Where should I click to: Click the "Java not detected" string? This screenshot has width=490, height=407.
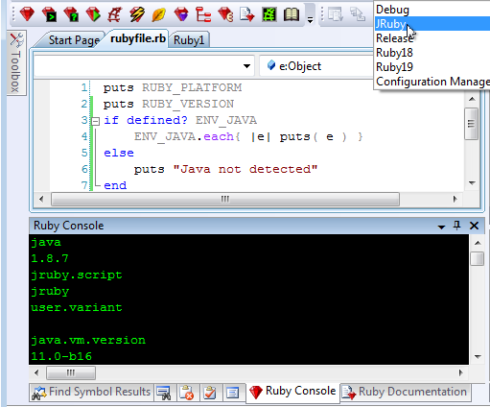(x=245, y=169)
